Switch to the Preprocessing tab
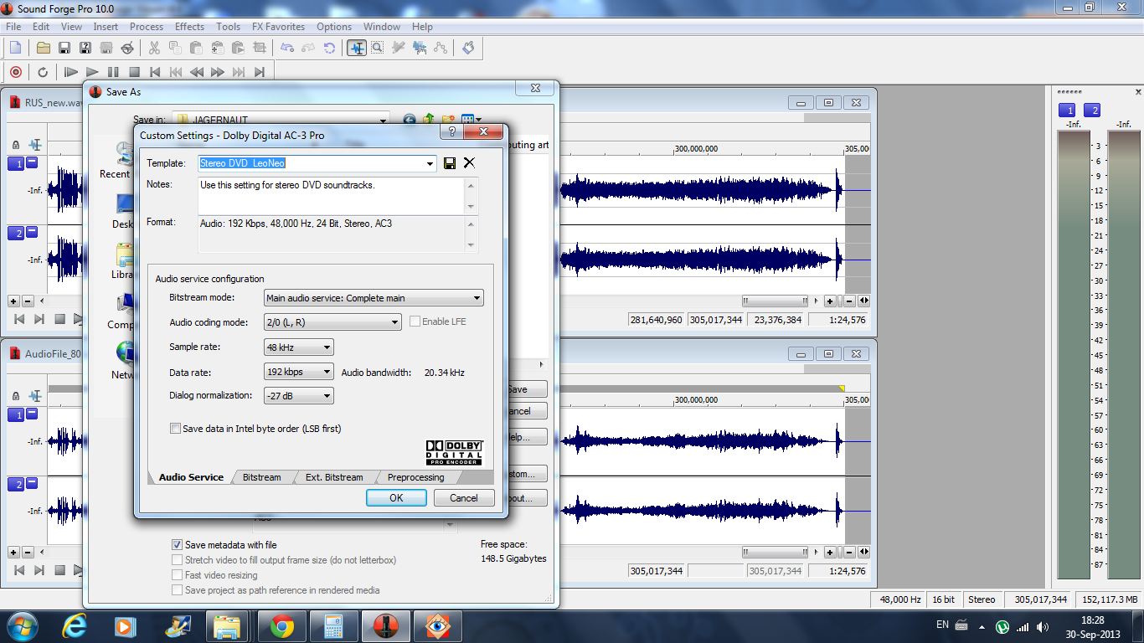Screen dimensions: 1144x643 point(415,477)
